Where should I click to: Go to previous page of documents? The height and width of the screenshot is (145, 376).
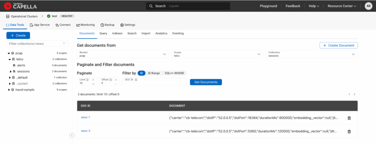(349, 94)
